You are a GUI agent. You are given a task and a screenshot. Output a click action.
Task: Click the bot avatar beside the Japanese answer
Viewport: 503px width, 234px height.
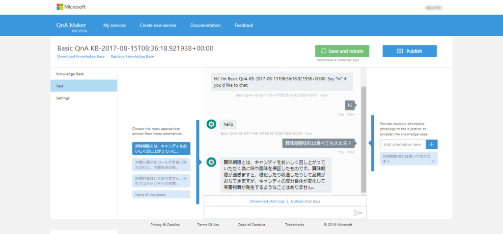point(211,162)
